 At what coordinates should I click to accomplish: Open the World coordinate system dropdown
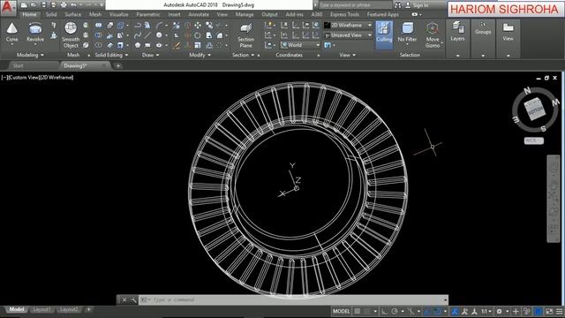[300, 45]
